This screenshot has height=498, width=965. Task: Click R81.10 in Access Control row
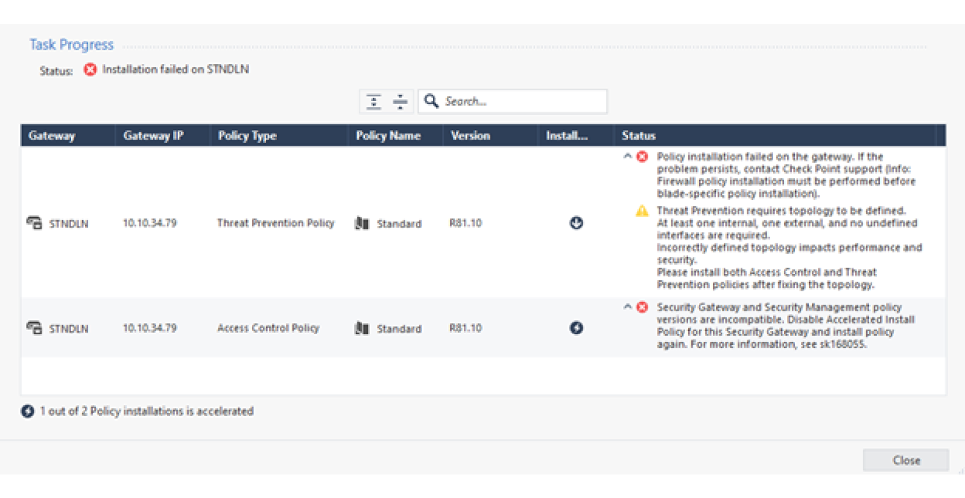coord(466,328)
